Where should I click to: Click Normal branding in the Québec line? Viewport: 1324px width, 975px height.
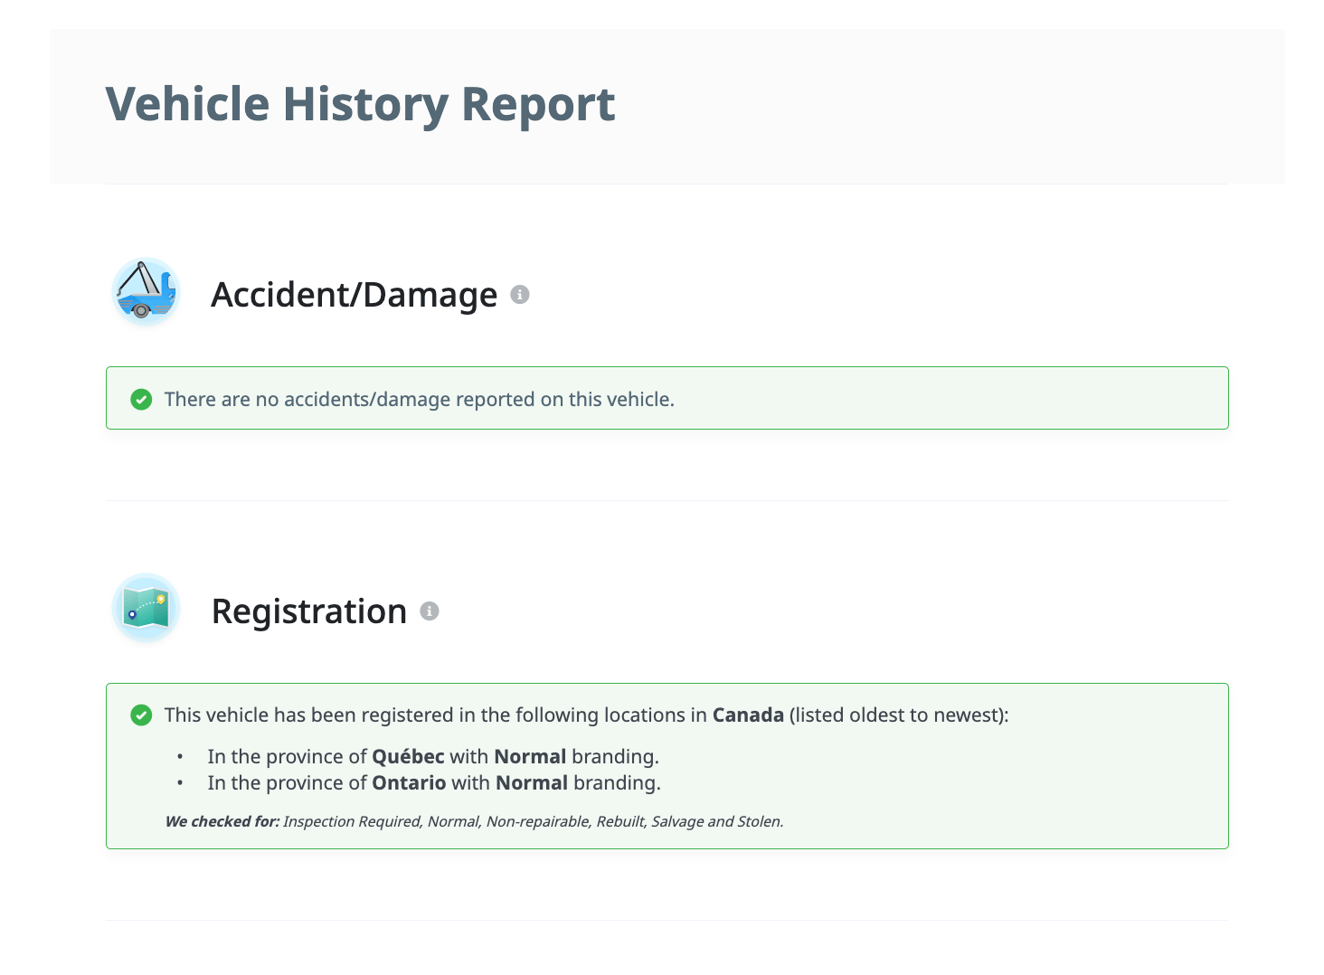click(x=530, y=756)
